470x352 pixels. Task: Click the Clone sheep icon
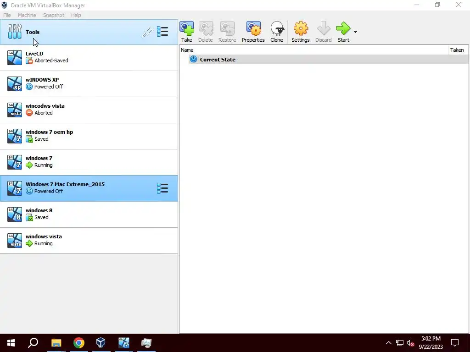(277, 32)
